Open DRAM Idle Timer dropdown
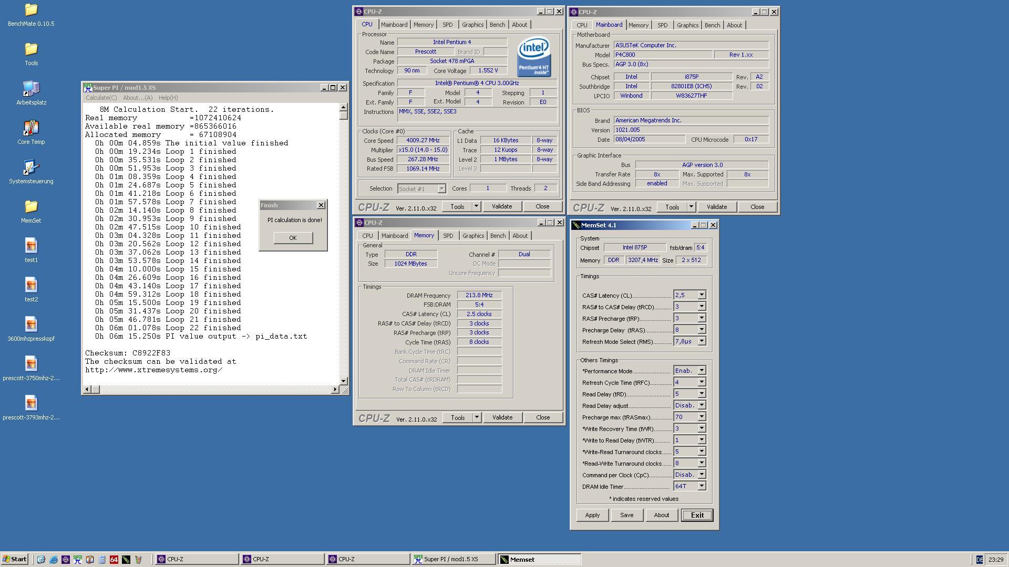This screenshot has height=567, width=1009. click(x=701, y=486)
